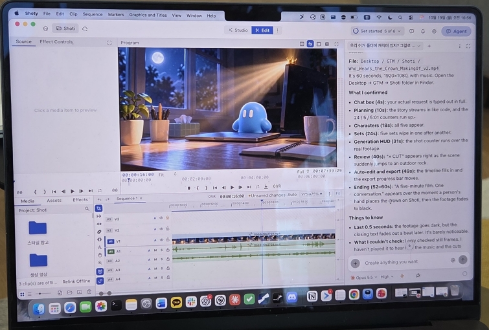Viewport: 489px width, 330px height.
Task: Hide track V1 with eye icon
Action: (161, 240)
